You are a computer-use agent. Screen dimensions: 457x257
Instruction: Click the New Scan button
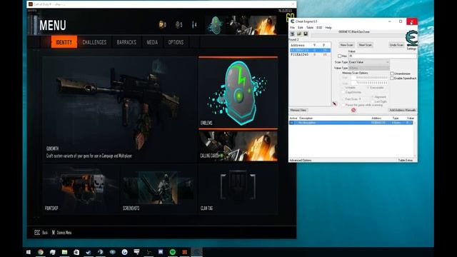point(346,45)
